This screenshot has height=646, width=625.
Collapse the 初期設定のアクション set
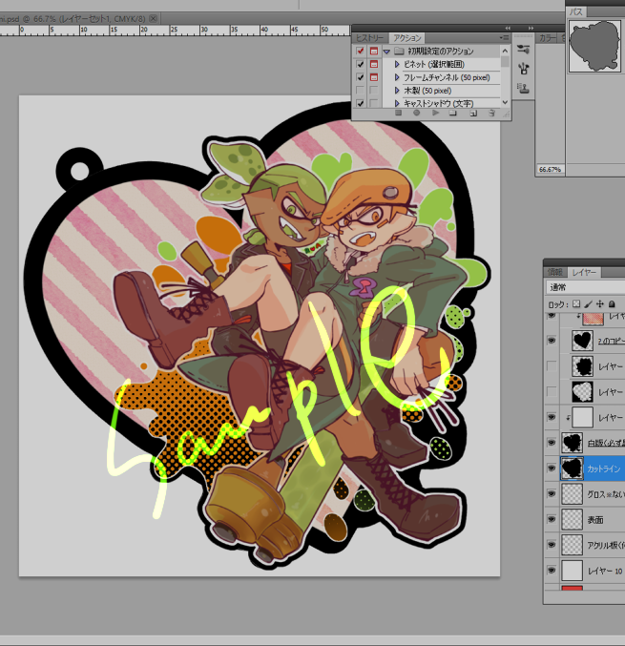click(386, 52)
